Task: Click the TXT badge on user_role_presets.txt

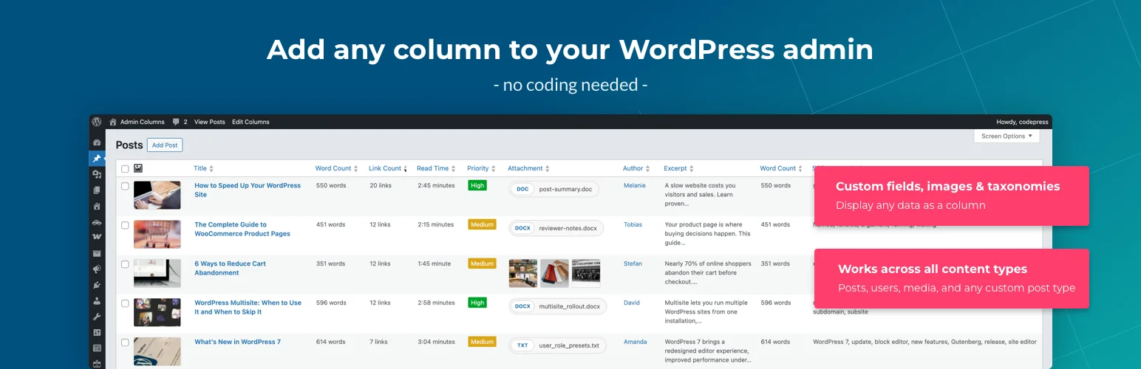Action: coord(522,345)
